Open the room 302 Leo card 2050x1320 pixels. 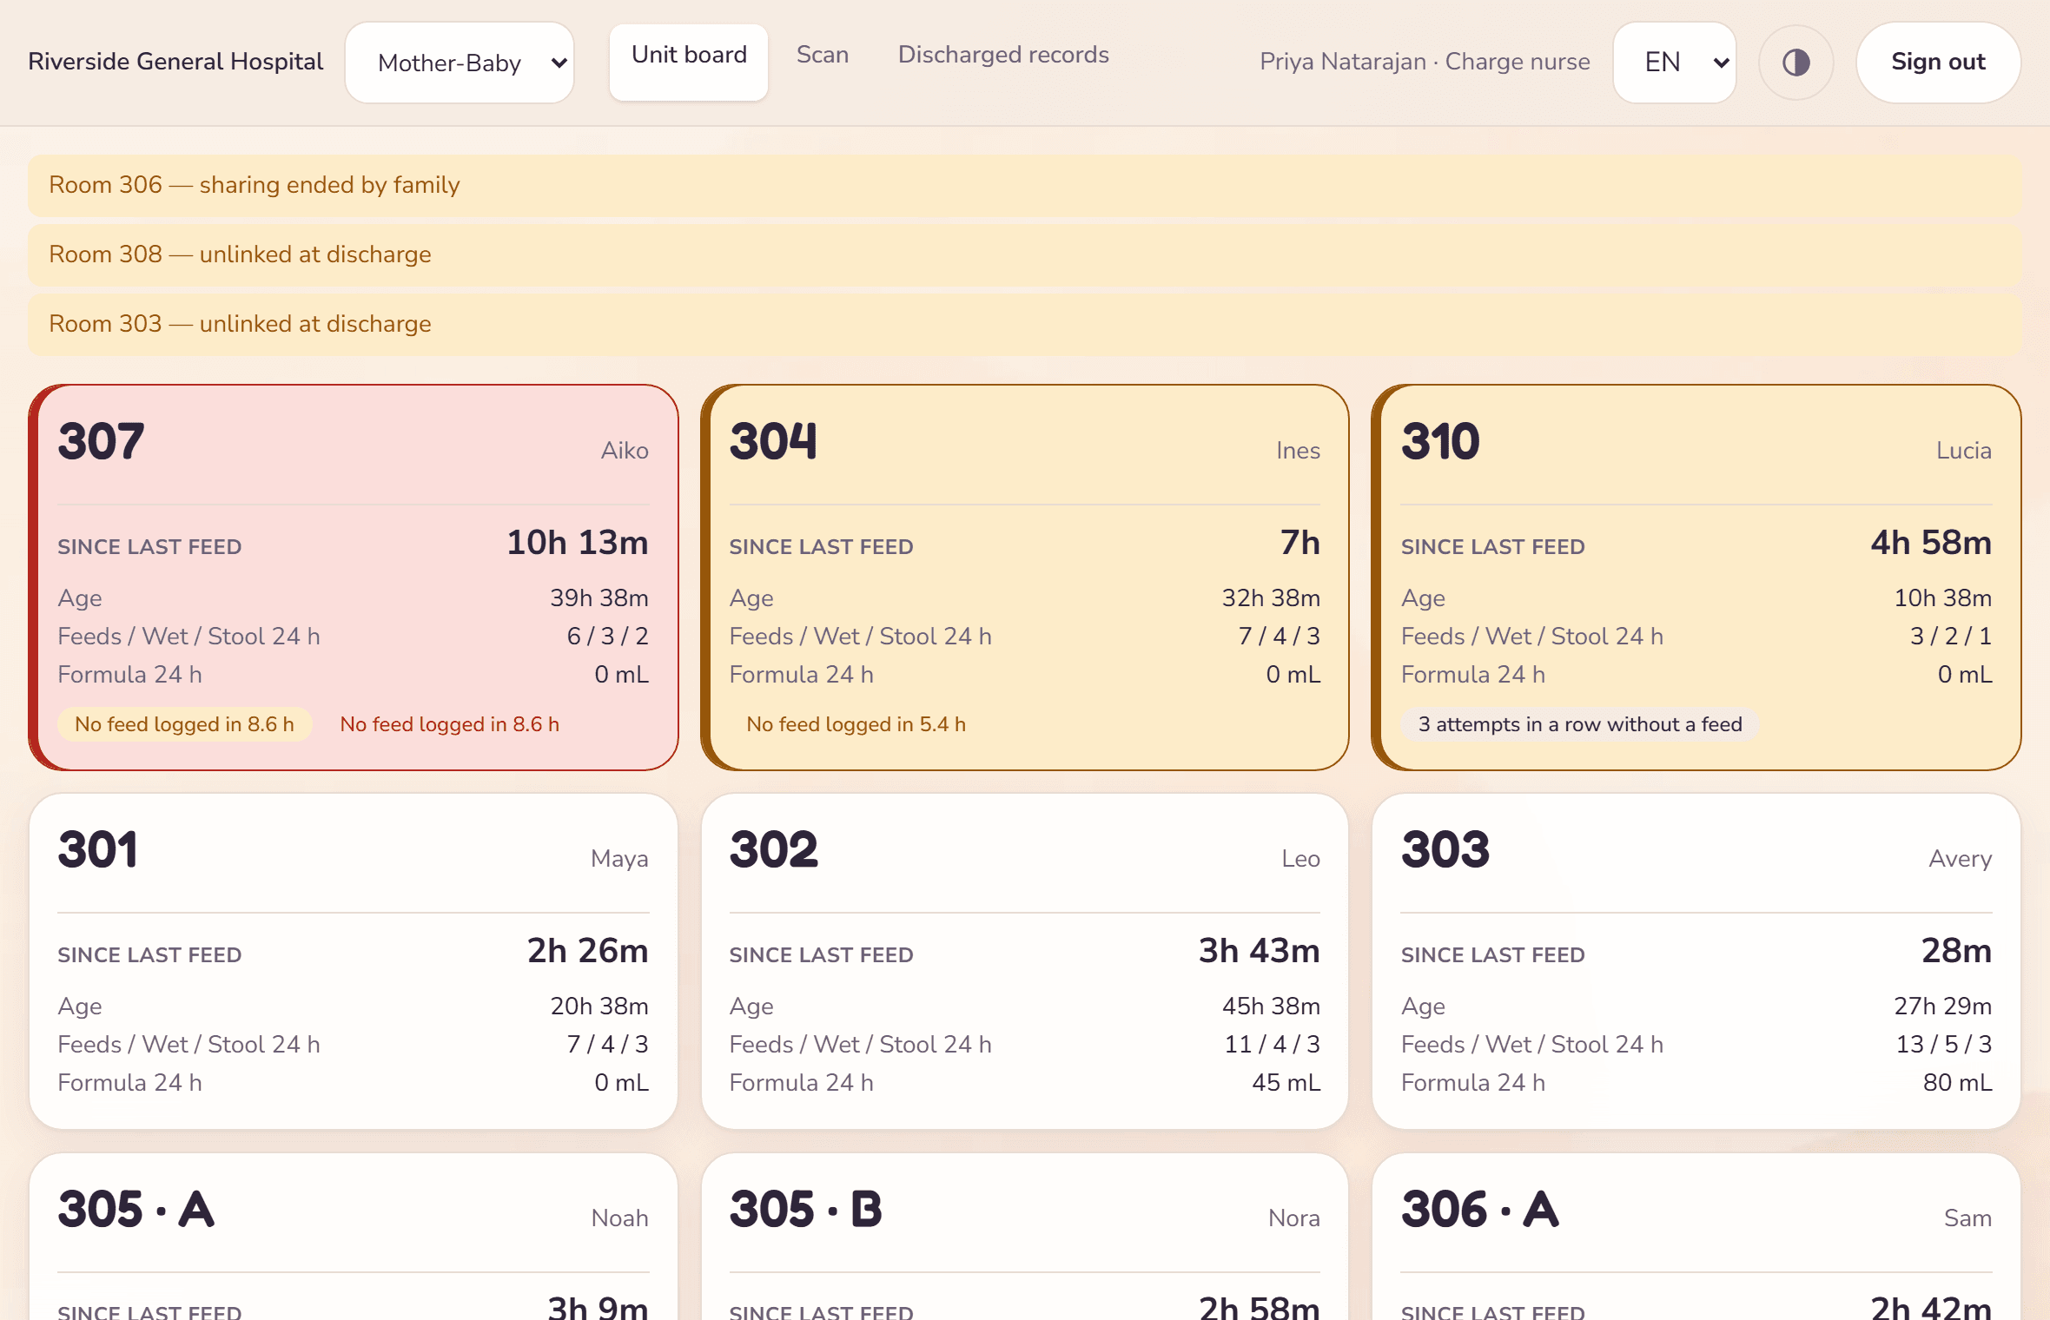1025,961
